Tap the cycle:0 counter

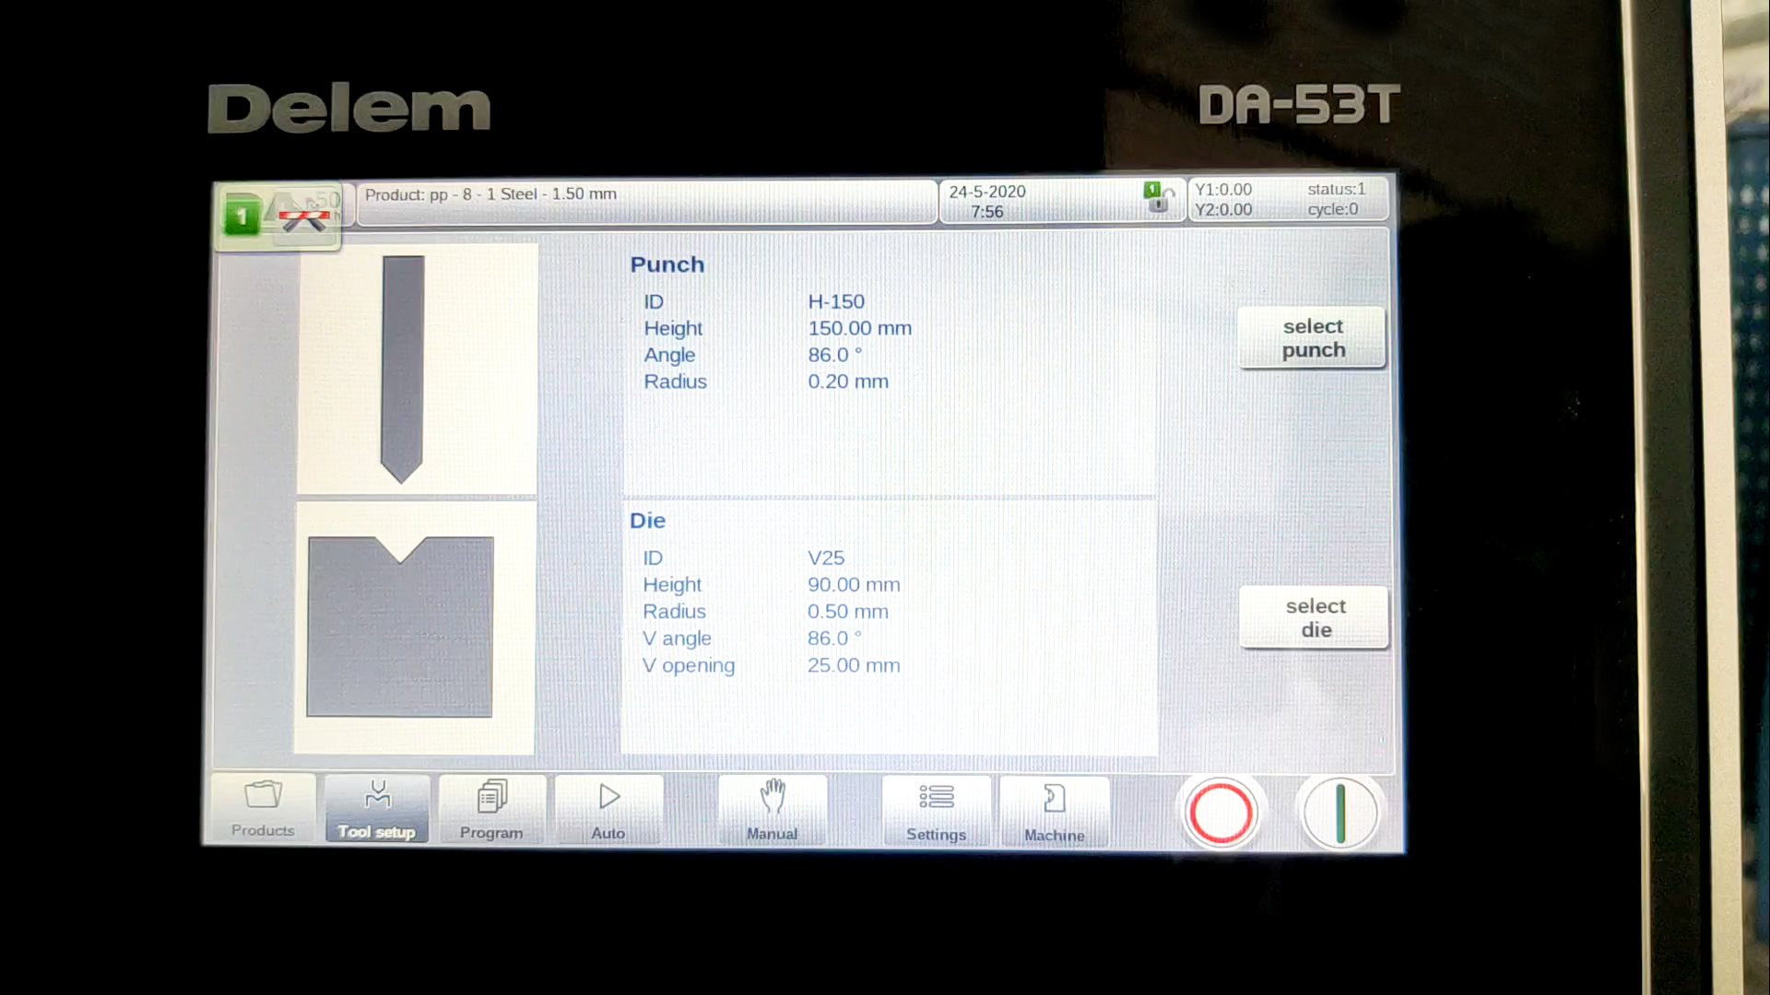pyautogui.click(x=1333, y=210)
